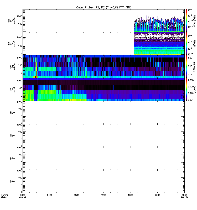Click the "0.01" tick on the <|mV/m|> color bar

pyautogui.click(x=190, y=75)
